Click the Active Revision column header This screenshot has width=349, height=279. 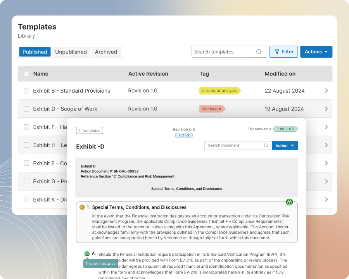[148, 74]
